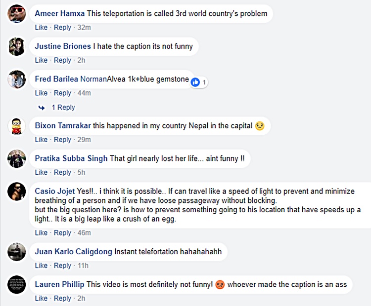Click the NormanAlvea tagged name
371x306 pixels.
coord(102,79)
